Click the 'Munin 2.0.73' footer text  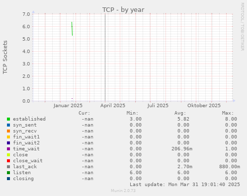tap(123, 191)
